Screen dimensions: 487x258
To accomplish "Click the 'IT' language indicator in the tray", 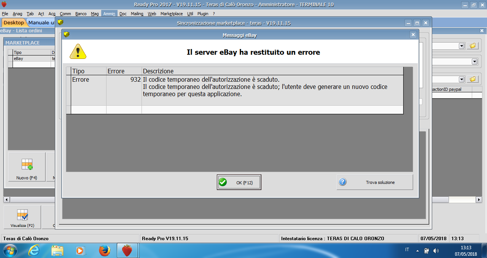I will point(407,250).
